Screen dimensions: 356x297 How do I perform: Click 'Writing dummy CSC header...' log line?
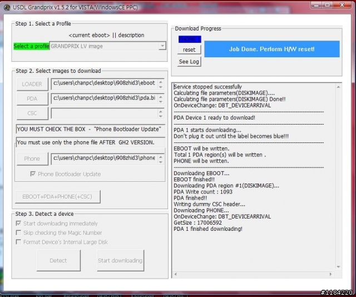click(209, 204)
